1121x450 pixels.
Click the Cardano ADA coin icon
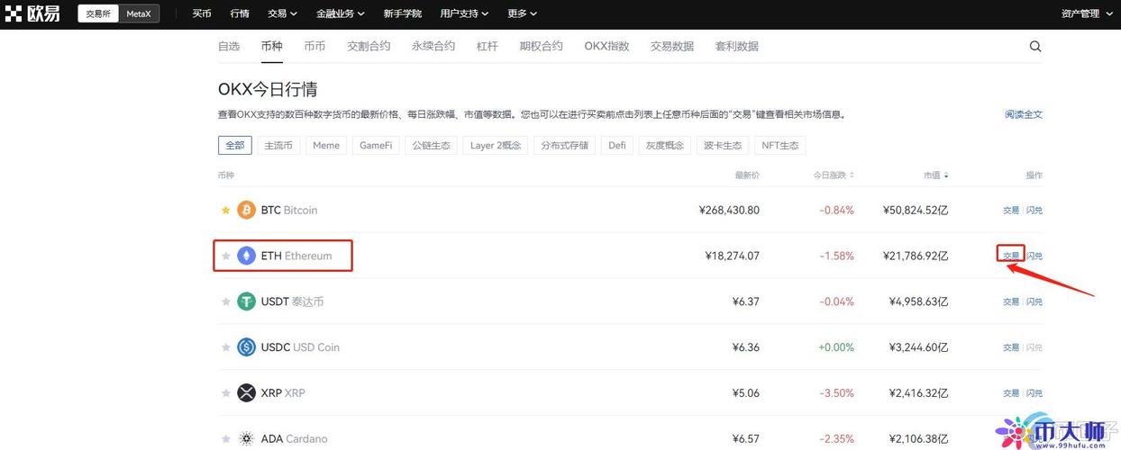tap(246, 439)
